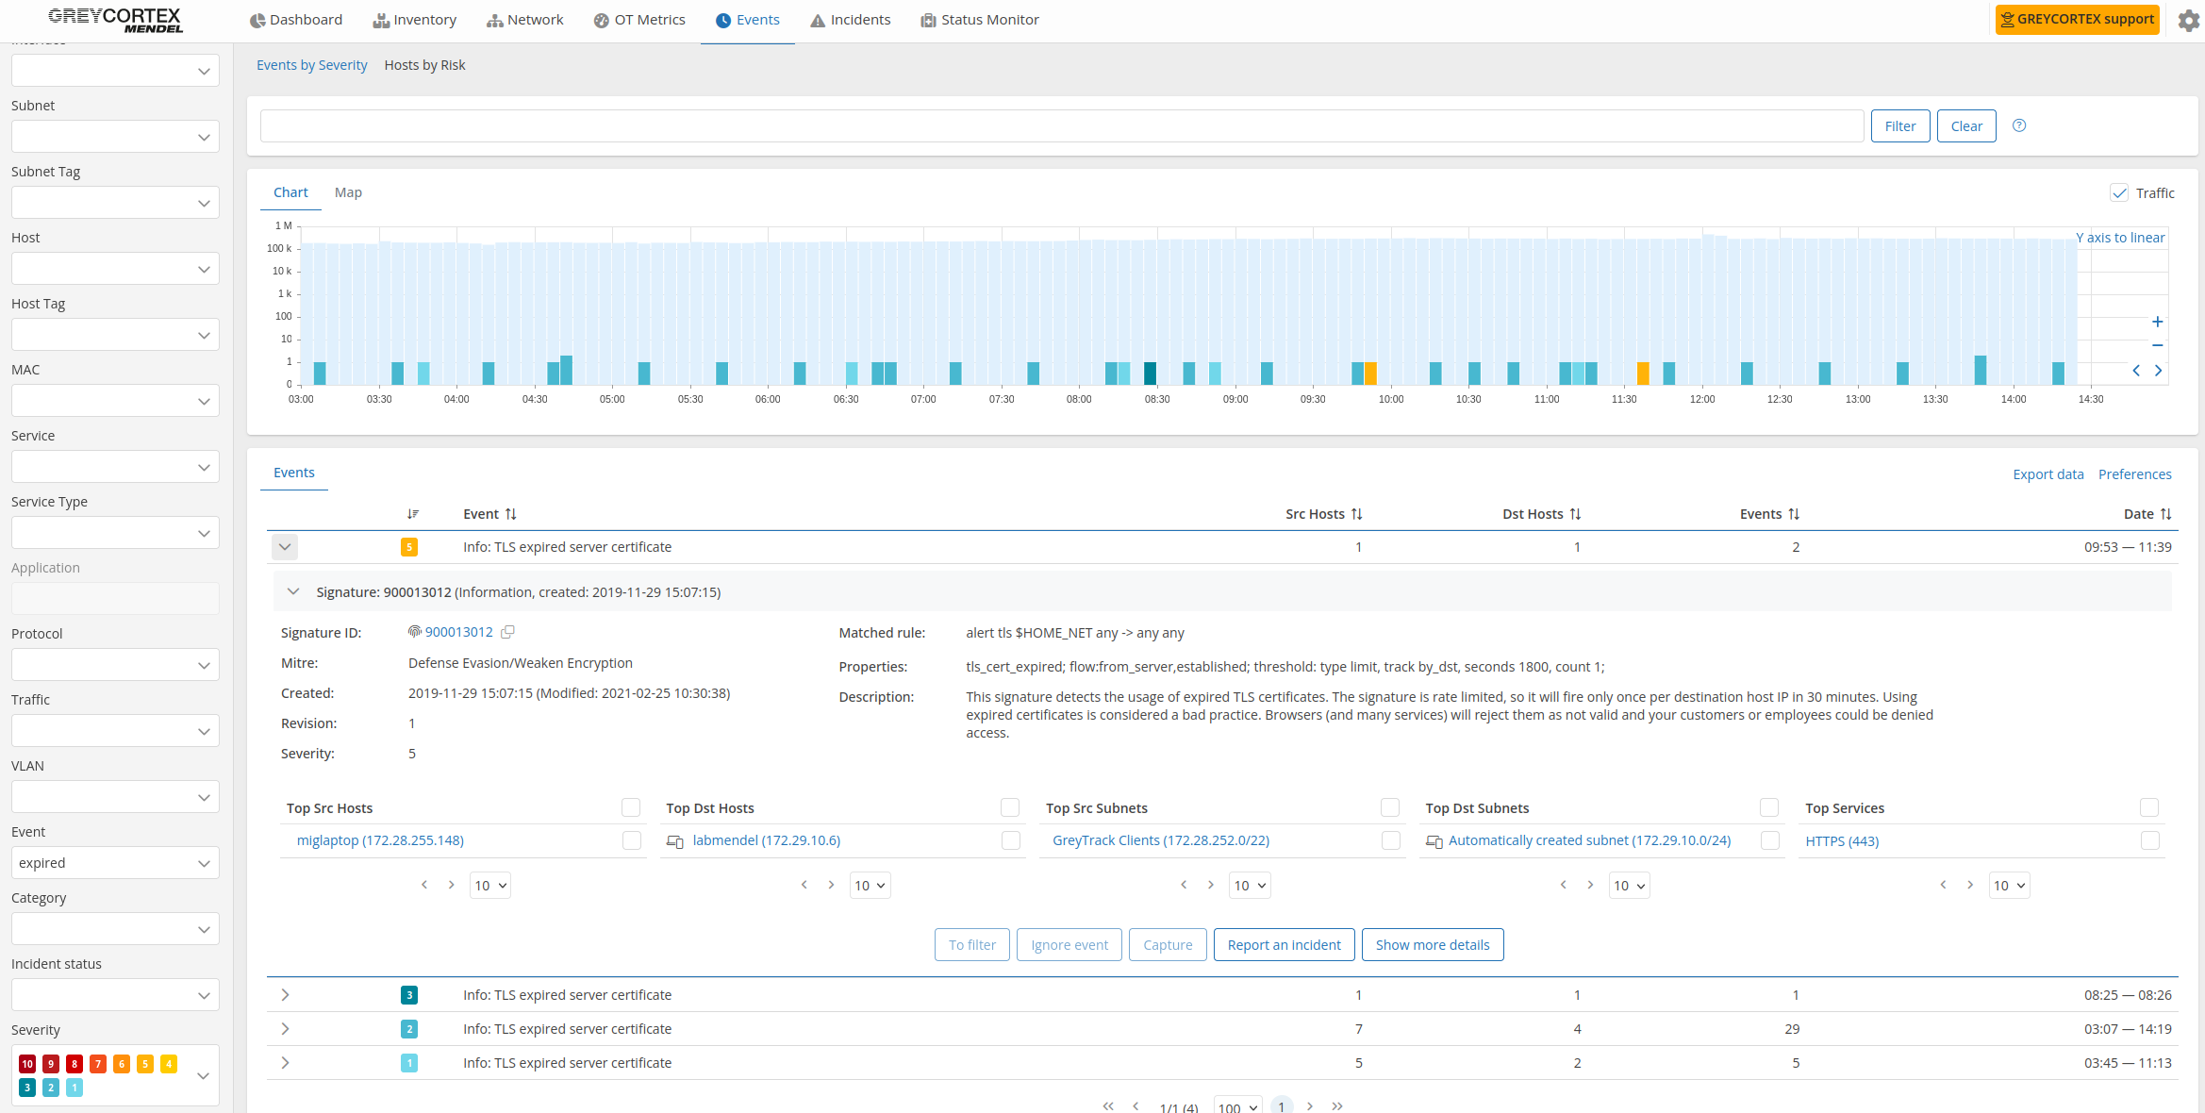Copy the Signature ID using the copy icon
This screenshot has height=1113, width=2205.
pos(508,631)
